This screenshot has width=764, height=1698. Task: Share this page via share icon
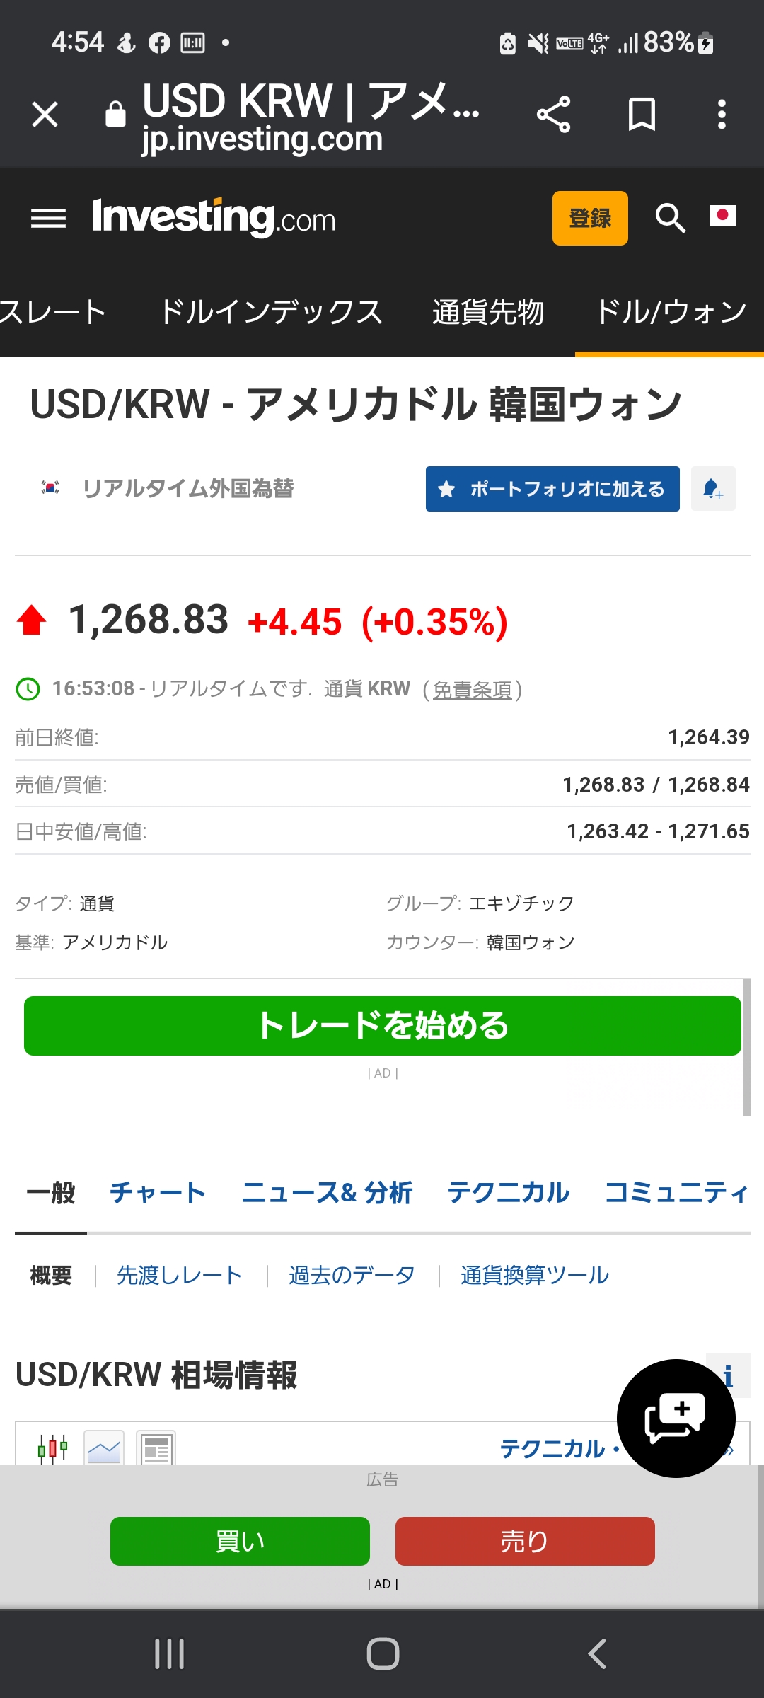tap(553, 115)
